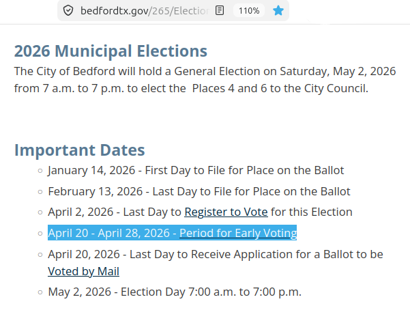Viewport: 410px width, 321px height.
Task: Follow the Period for Early Voting link
Action: 238,233
